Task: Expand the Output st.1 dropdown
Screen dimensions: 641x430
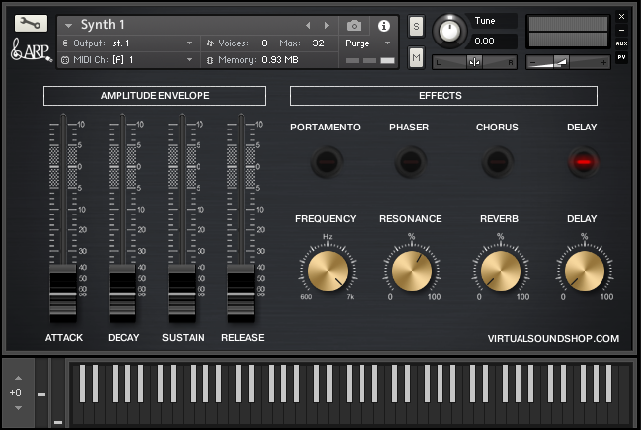Action: 189,43
